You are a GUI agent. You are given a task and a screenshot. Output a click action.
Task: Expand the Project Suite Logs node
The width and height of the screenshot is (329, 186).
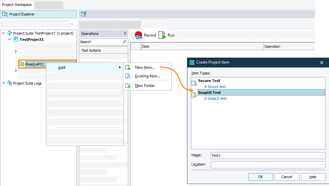4,83
